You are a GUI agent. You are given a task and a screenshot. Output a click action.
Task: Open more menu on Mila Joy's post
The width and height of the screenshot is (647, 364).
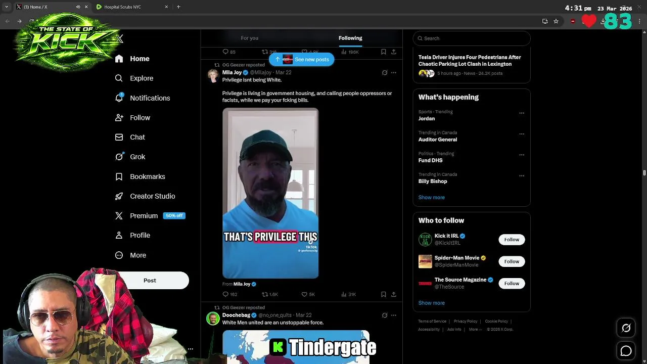pyautogui.click(x=394, y=73)
